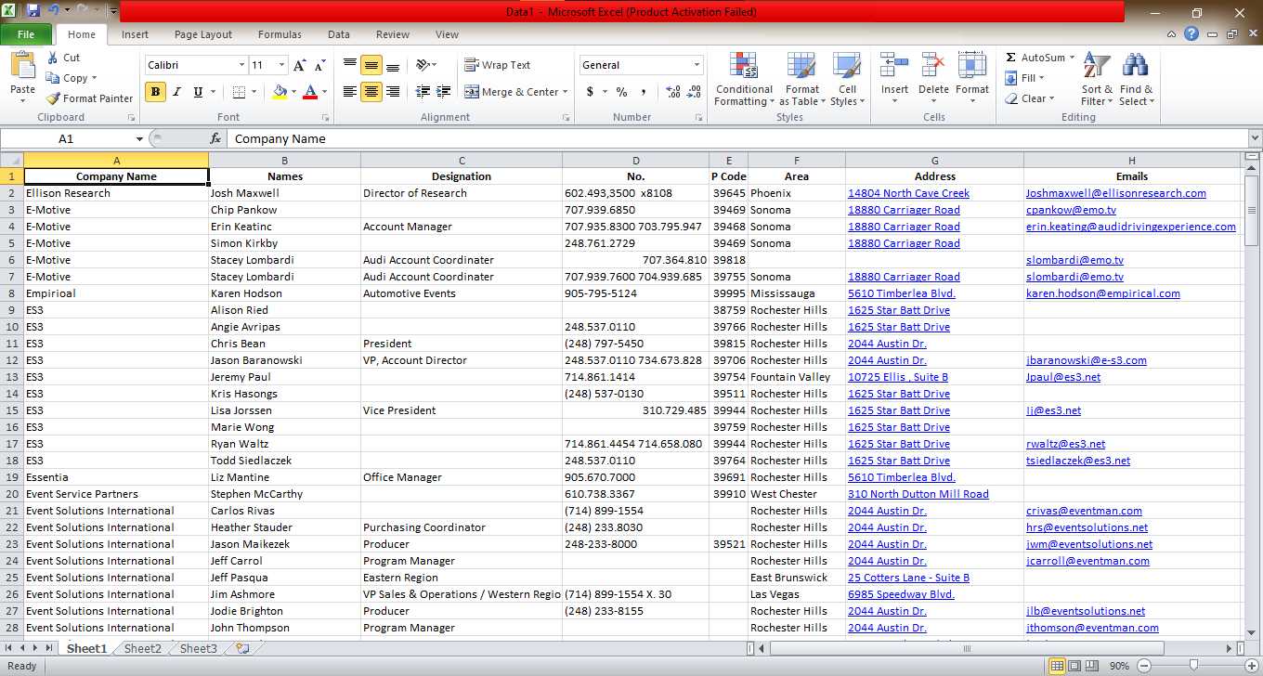The width and height of the screenshot is (1263, 676).
Task: Open Find & Select binoculars
Action: pyautogui.click(x=1136, y=80)
